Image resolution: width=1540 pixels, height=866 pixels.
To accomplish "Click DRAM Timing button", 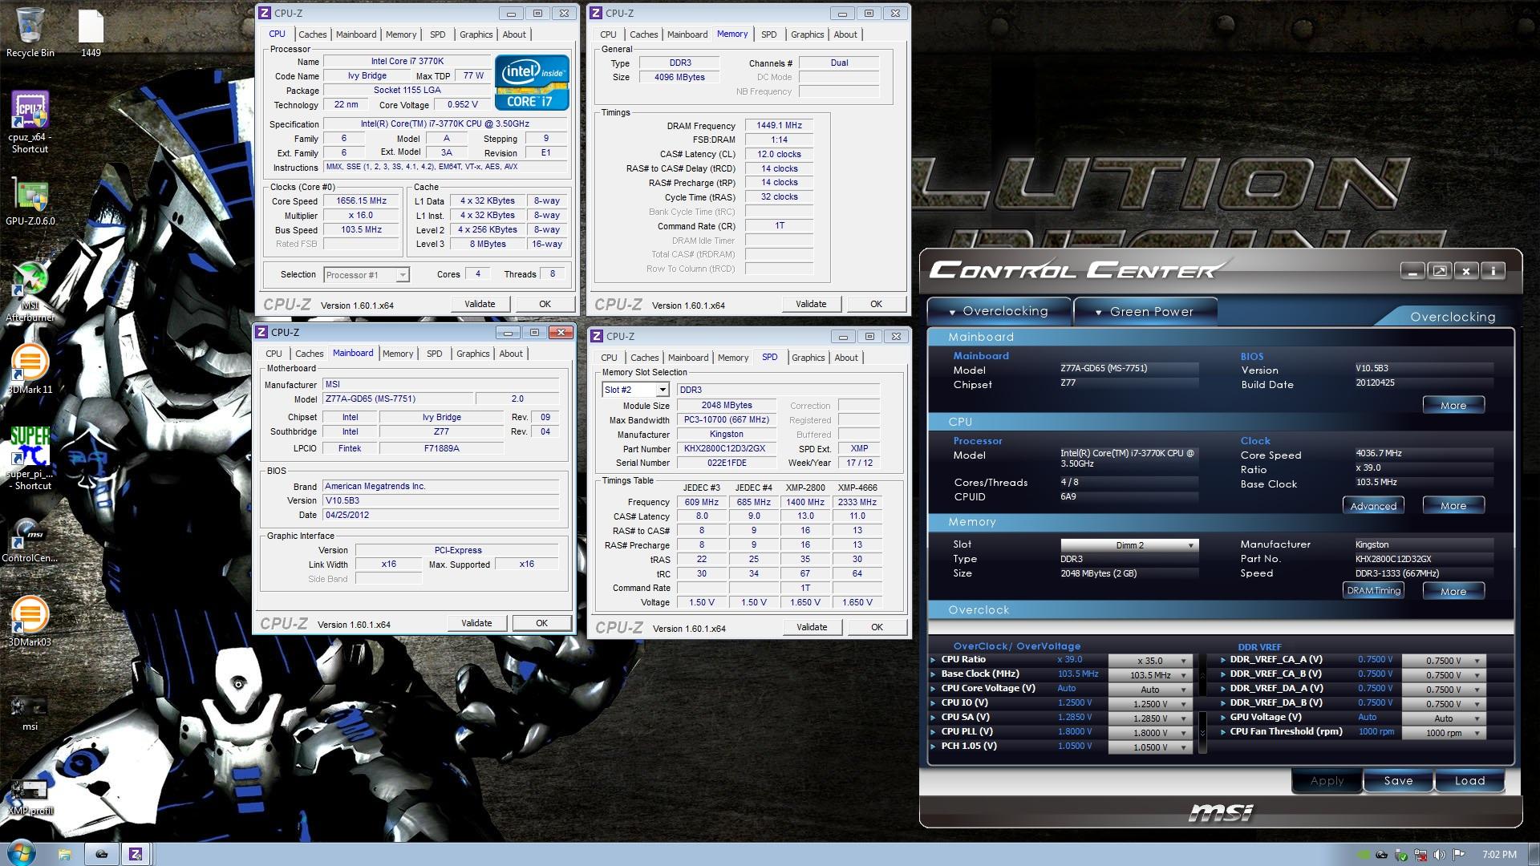I will pyautogui.click(x=1373, y=590).
